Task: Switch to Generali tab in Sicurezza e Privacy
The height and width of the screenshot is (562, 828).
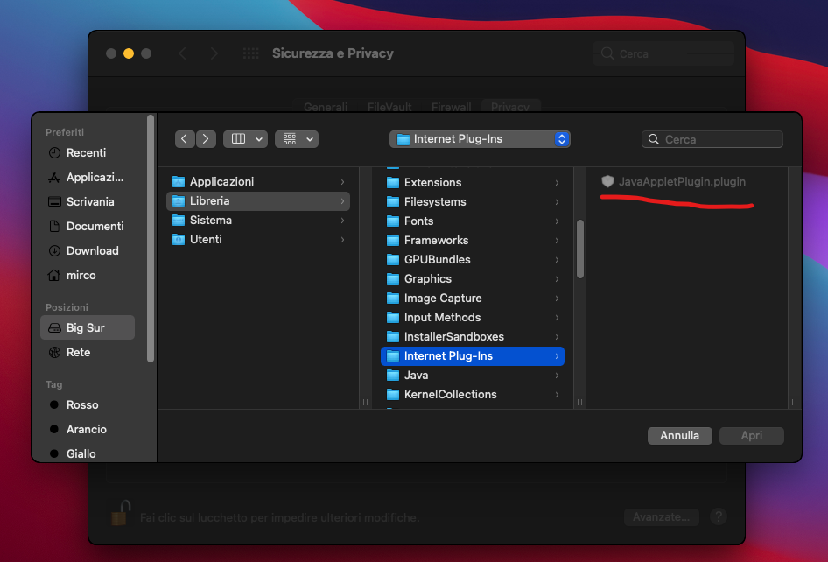Action: pos(326,107)
